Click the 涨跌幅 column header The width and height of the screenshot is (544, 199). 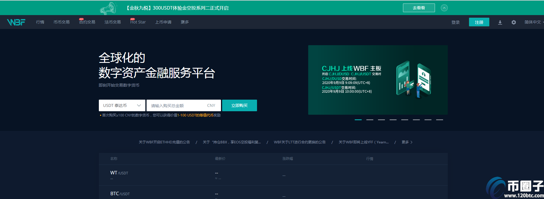[x=288, y=159]
